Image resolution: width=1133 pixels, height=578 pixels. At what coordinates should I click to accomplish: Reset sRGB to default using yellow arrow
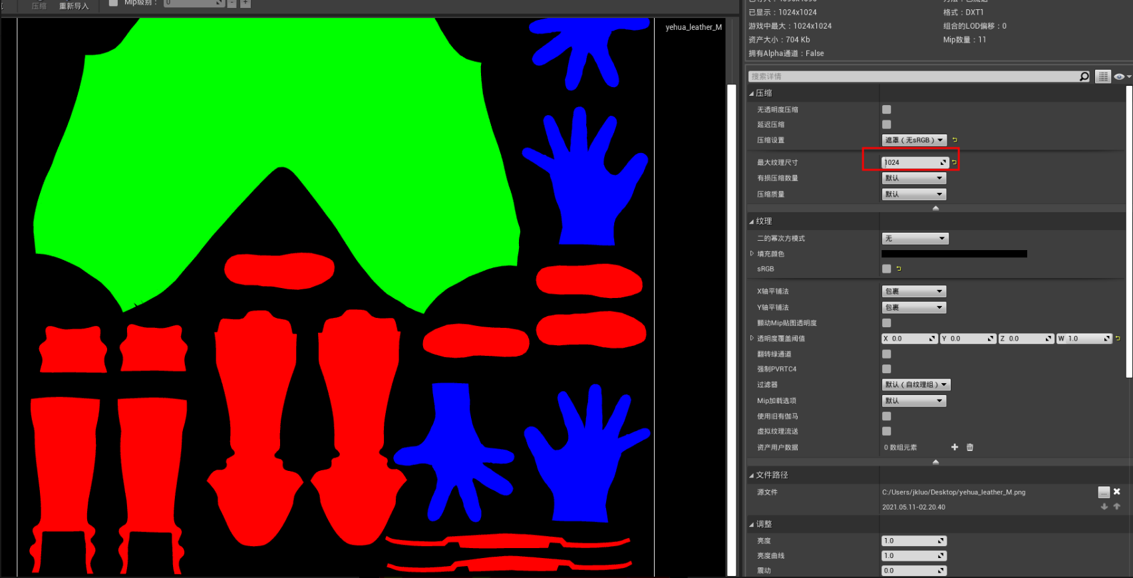click(899, 269)
